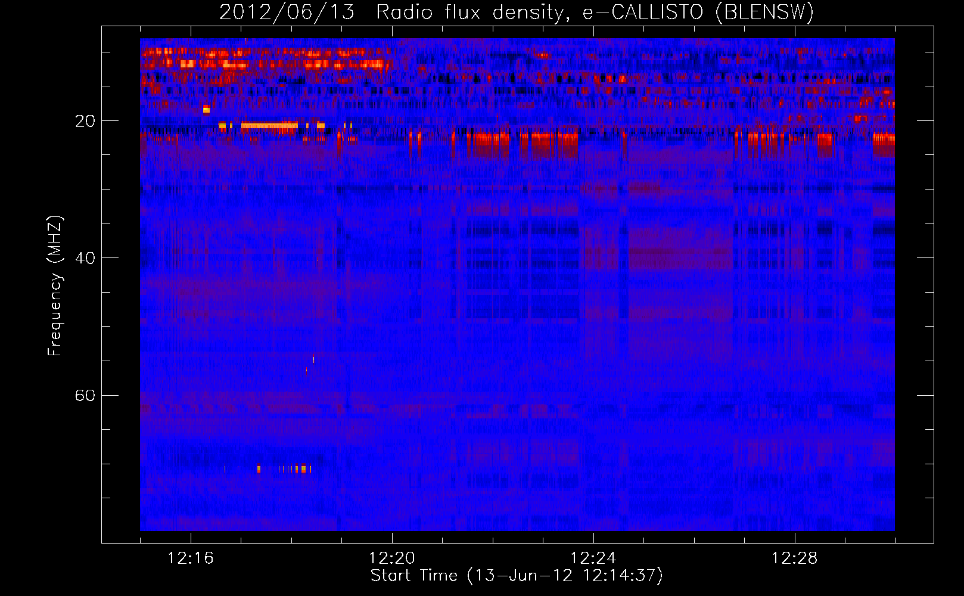Click the 'Frequency (MHZ)' axis label
Screen dimensions: 964x596
click(54, 286)
